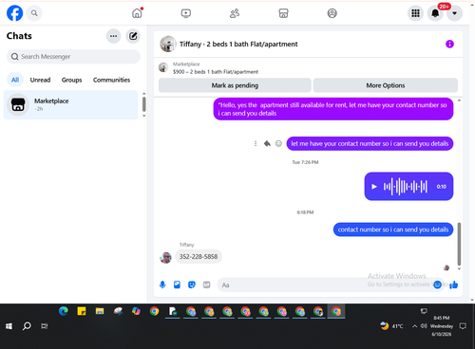Screen dimensions: 475x349
Task: Click the blue contact number message bubble
Action: tap(393, 230)
